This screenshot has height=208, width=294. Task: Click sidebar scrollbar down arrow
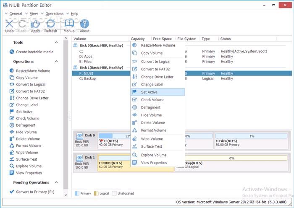click(x=66, y=195)
